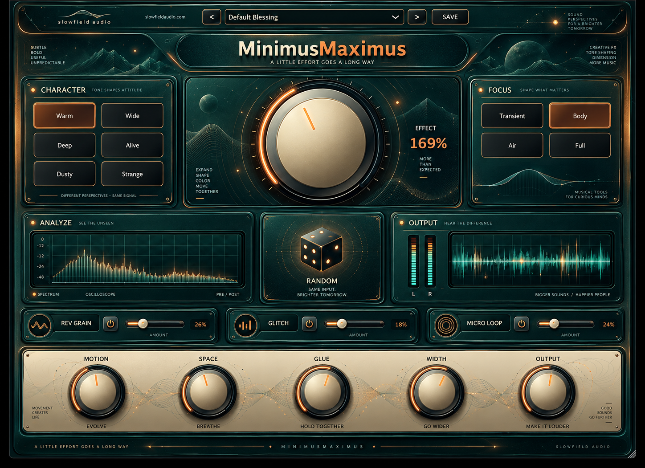This screenshot has width=645, height=468.
Task: Select the Strange character
Action: click(x=132, y=174)
